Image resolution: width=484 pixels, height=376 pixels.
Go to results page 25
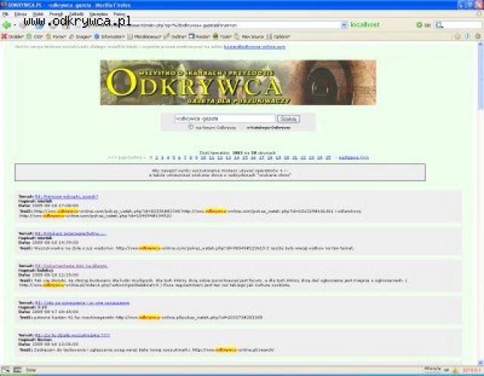[327, 158]
